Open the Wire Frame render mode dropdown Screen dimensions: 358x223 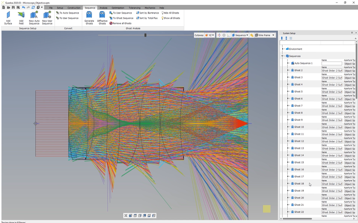[265, 35]
